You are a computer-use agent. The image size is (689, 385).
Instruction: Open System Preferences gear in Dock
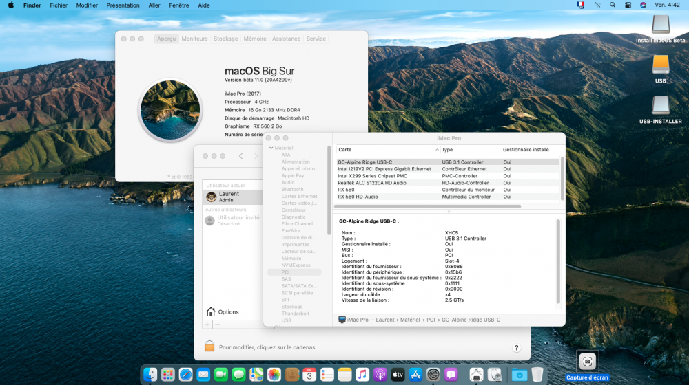pyautogui.click(x=433, y=375)
